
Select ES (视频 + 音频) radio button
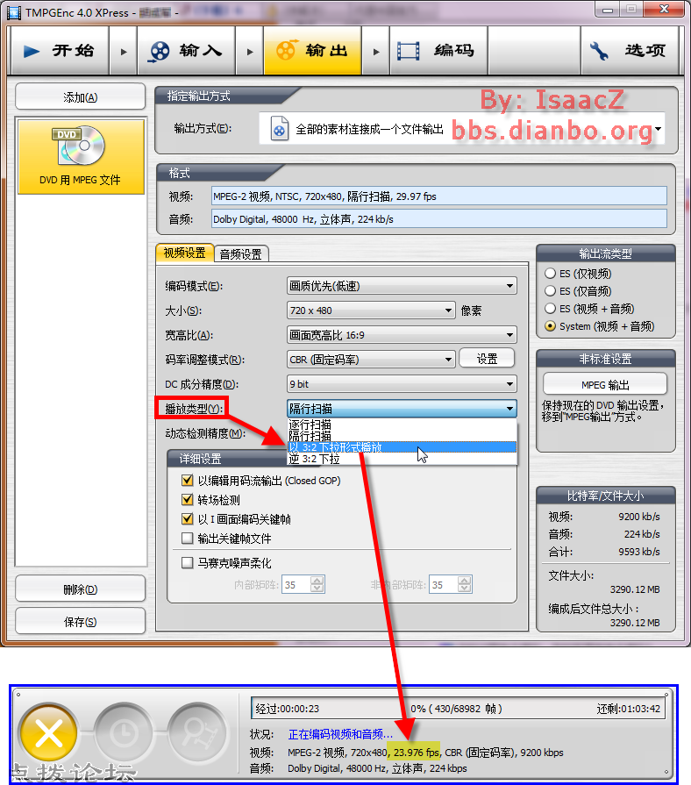click(551, 309)
